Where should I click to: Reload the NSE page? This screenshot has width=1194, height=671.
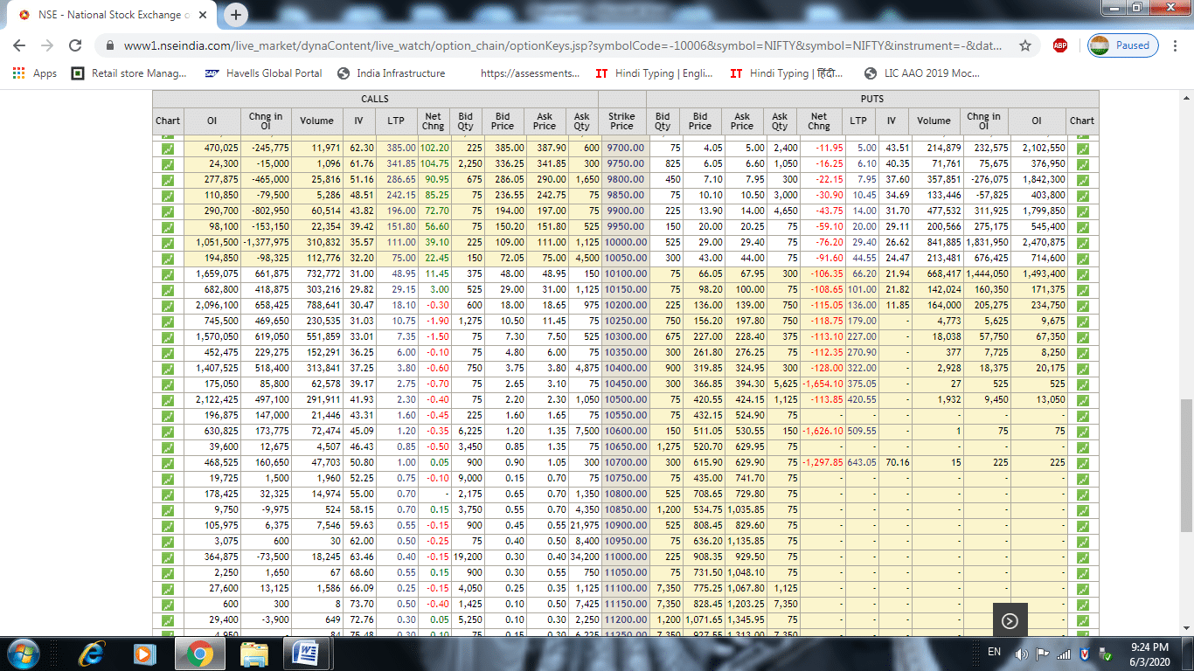coord(75,45)
